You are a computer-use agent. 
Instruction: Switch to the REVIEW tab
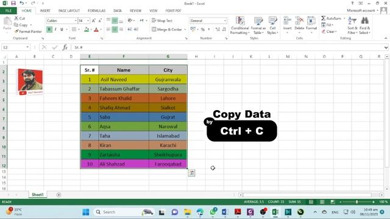(135, 11)
